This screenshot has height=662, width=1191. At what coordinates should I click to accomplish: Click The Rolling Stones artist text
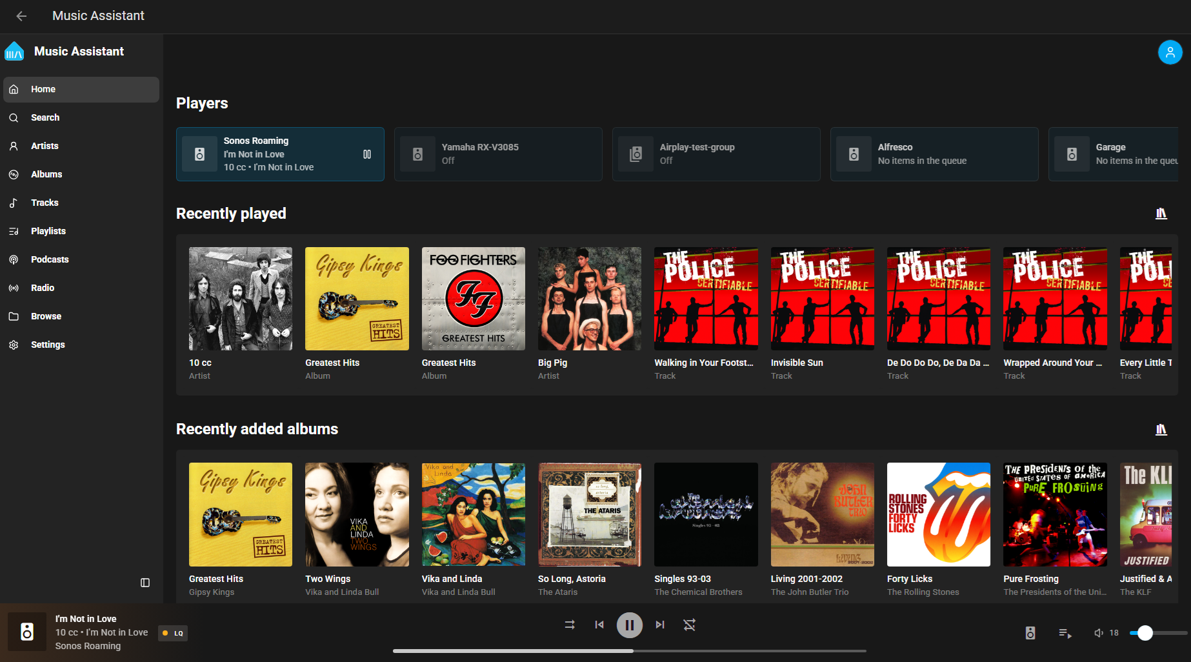click(923, 592)
